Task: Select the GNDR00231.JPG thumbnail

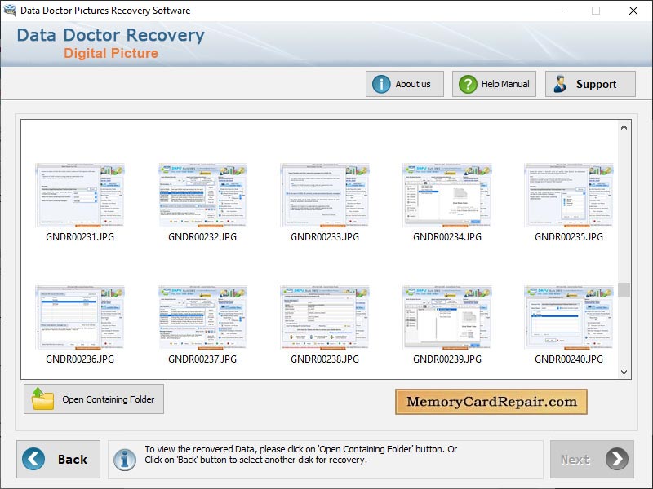Action: coord(79,194)
